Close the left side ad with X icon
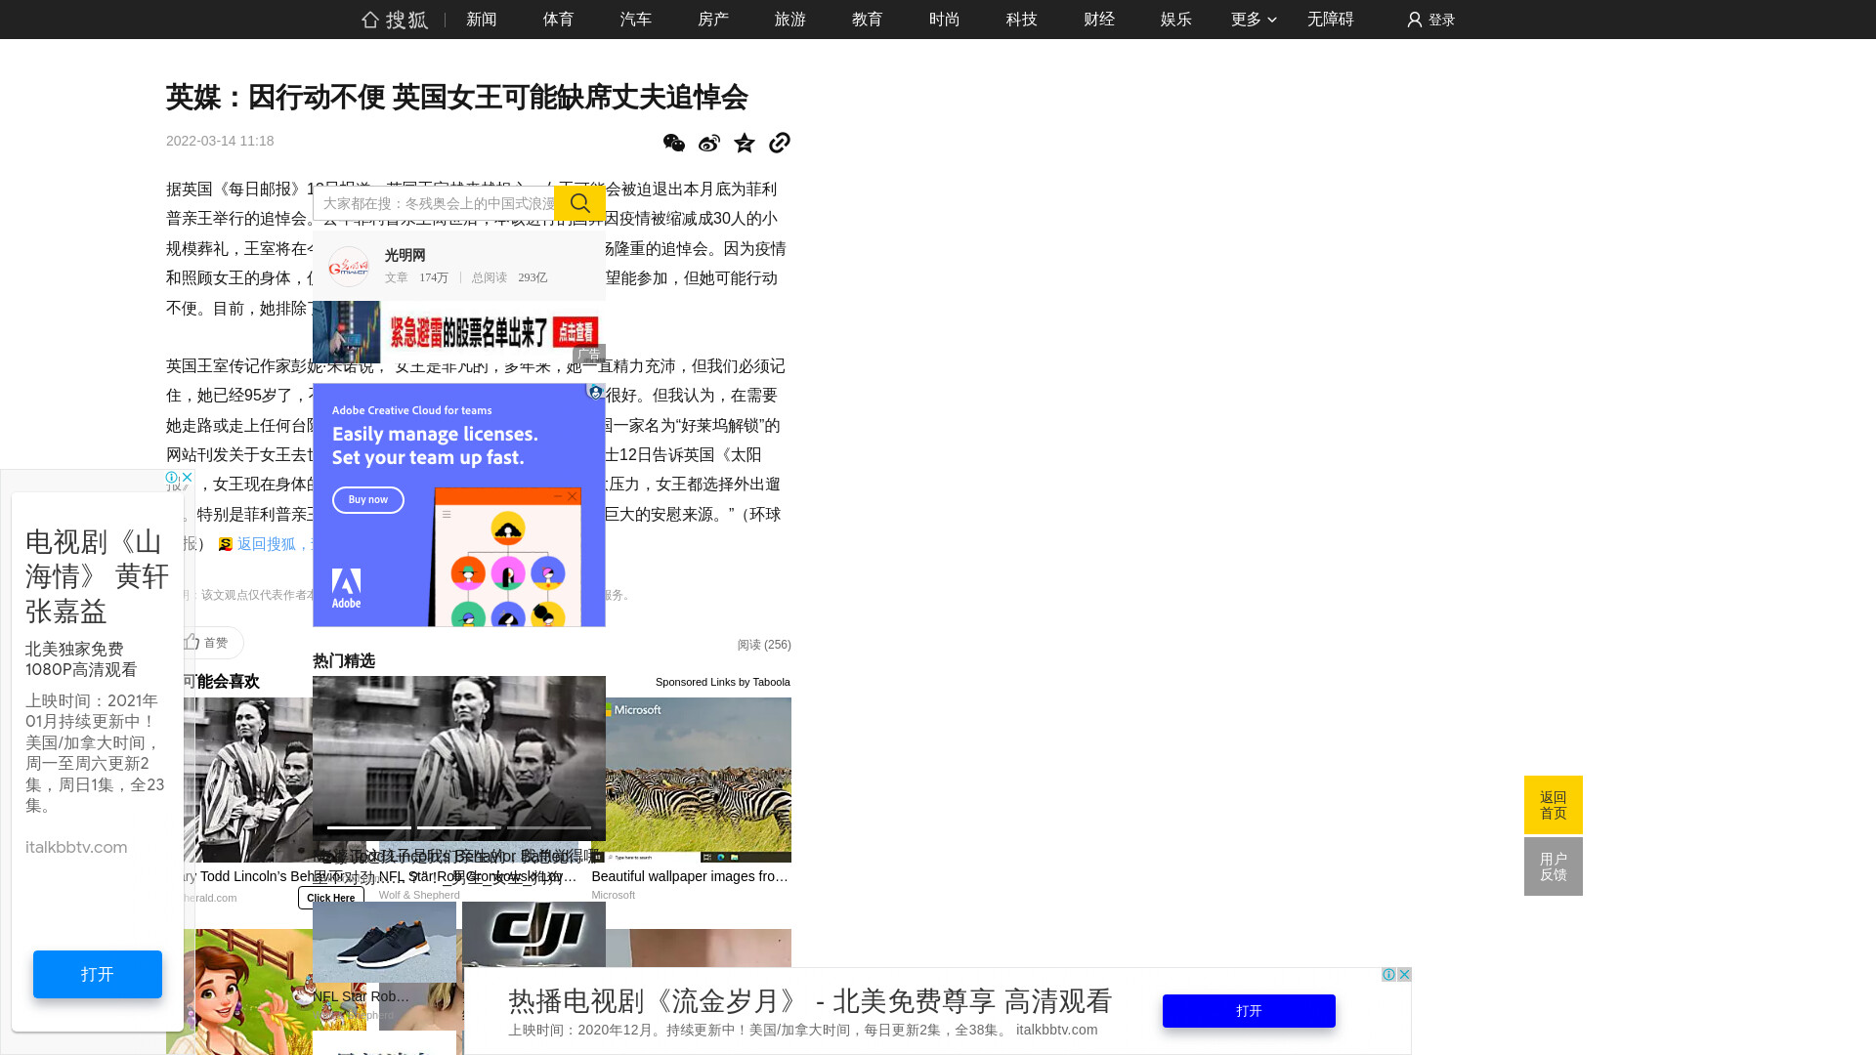Viewport: 1876px width, 1055px height. 187,478
